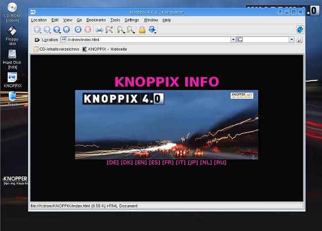
Task: Open the Hard Disk [hda] desktop icon
Action: pos(12,59)
